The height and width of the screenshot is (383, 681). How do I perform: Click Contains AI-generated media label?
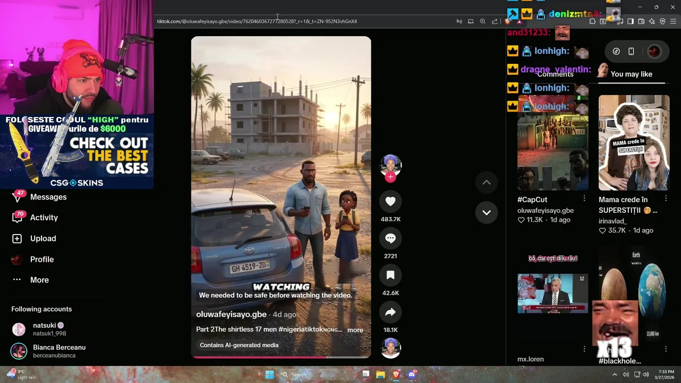239,345
